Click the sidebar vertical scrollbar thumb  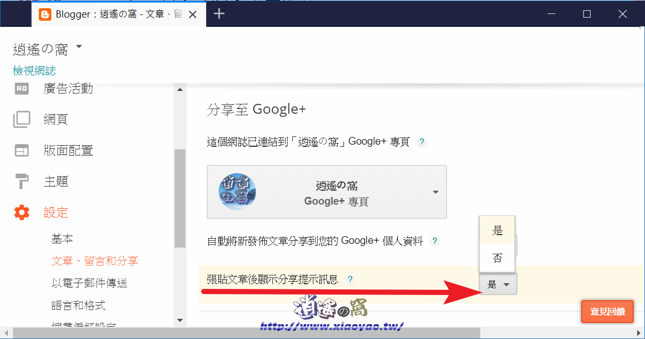pos(180,199)
